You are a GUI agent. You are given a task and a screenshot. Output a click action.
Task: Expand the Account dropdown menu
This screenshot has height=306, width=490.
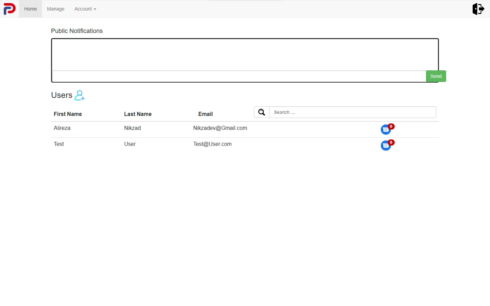pos(85,9)
